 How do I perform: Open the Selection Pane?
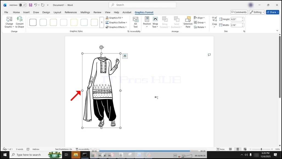pyautogui.click(x=188, y=22)
